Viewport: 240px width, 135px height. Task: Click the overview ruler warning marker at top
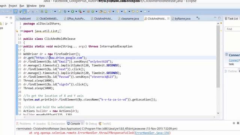coord(221,23)
